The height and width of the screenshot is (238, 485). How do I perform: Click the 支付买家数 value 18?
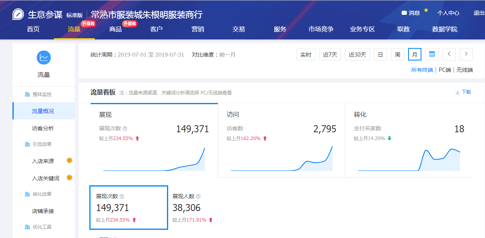(459, 129)
